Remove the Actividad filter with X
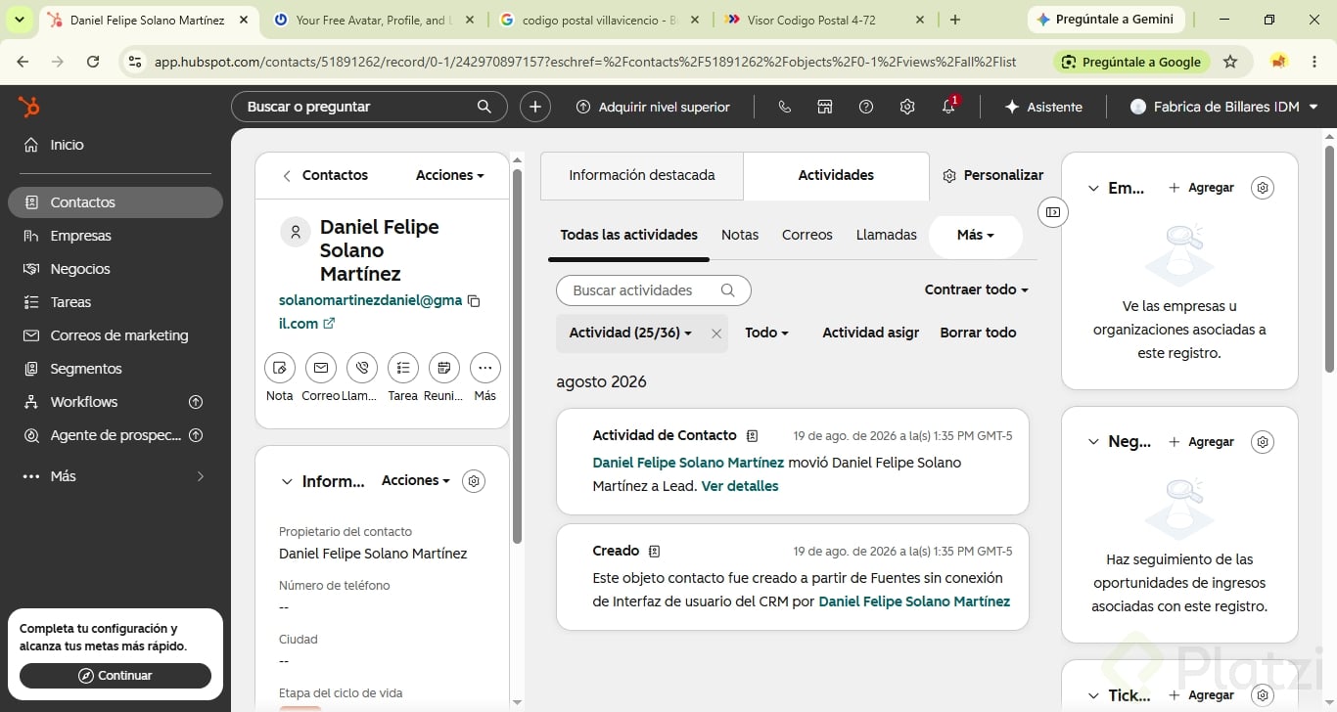This screenshot has height=712, width=1337. pos(716,334)
